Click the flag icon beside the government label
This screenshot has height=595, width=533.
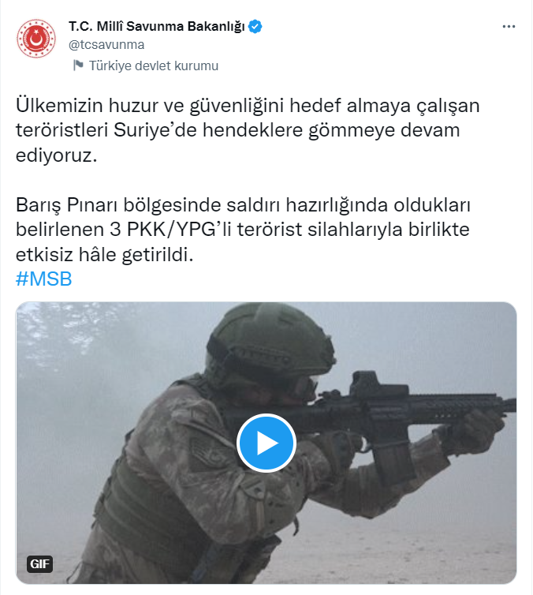[78, 65]
